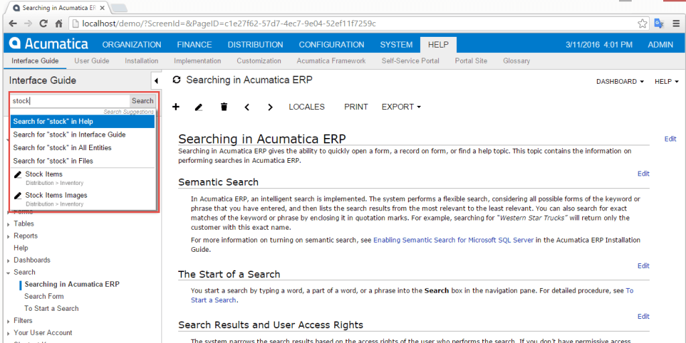Go to next article arrow
The height and width of the screenshot is (343, 686).
click(270, 107)
